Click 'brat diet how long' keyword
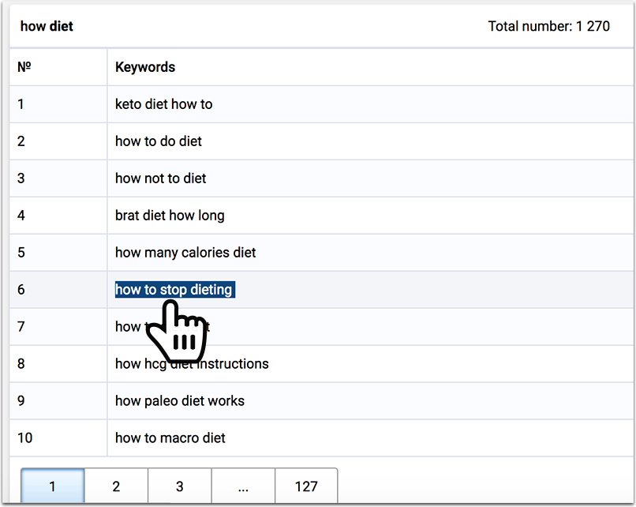The image size is (636, 507). pyautogui.click(x=170, y=216)
